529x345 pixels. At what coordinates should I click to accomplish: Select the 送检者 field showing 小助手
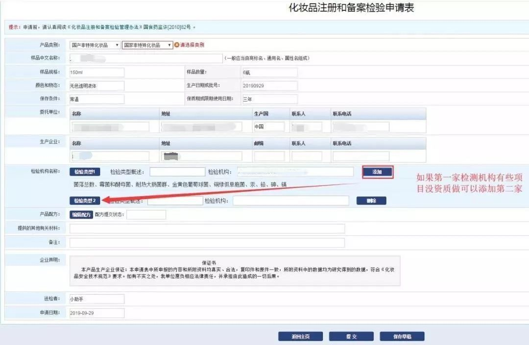96,299
